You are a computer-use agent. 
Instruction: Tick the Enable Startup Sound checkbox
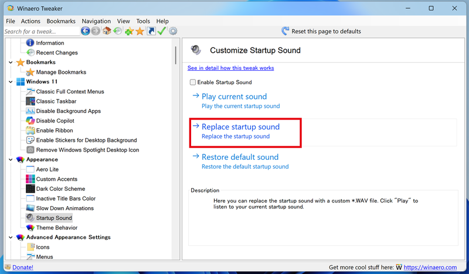(x=193, y=82)
